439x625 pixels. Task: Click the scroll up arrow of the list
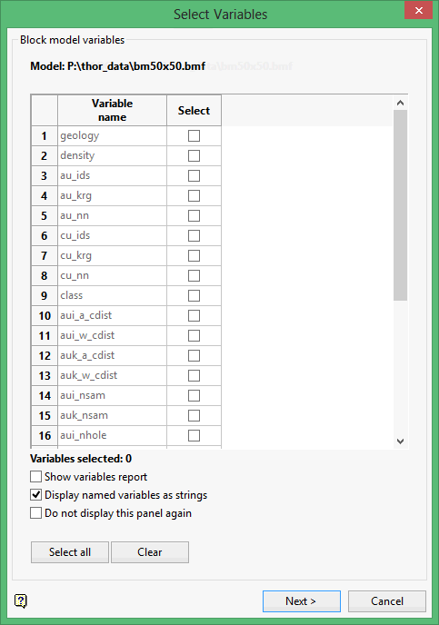[400, 103]
